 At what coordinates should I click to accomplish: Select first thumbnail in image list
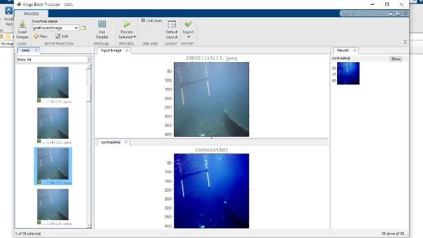(53, 82)
